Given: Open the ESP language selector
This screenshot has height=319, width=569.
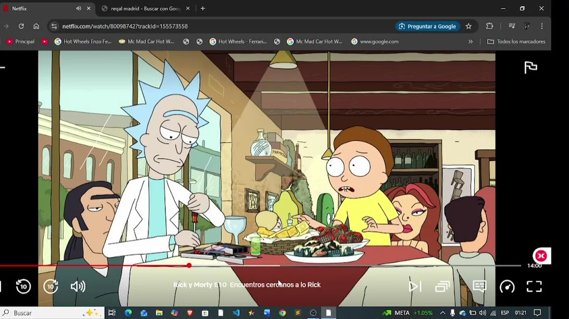Looking at the screenshot, I should click(x=505, y=313).
